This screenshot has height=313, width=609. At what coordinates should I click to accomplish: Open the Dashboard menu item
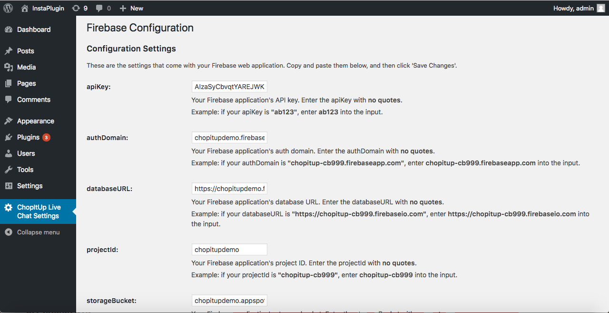(33, 30)
